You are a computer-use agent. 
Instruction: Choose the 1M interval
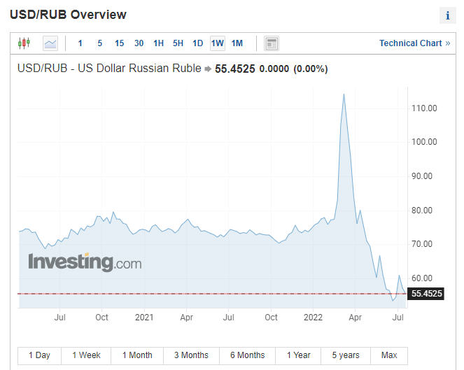(237, 43)
